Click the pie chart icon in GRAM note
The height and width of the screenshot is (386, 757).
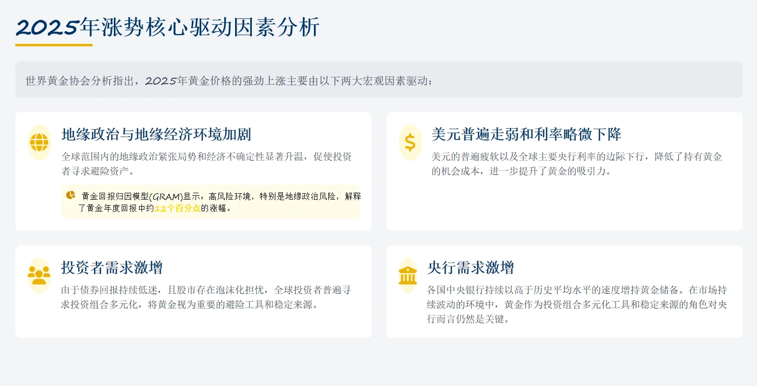pos(70,195)
